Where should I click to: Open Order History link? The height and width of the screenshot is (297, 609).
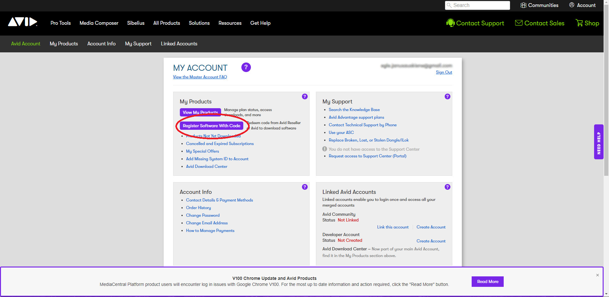point(199,208)
